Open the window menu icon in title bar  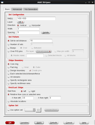pyautogui.click(x=2, y=2)
